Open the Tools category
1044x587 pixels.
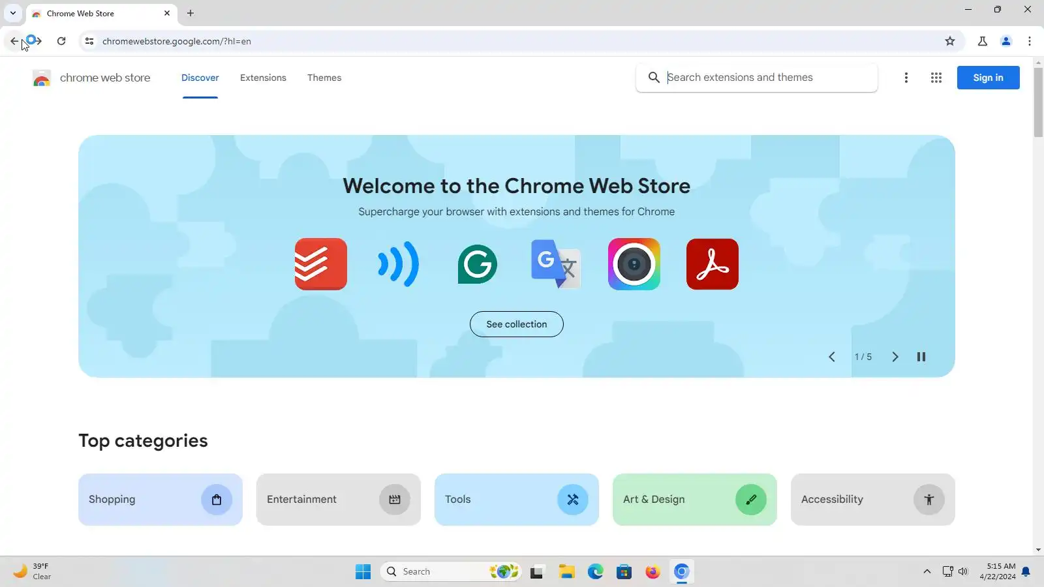[517, 500]
